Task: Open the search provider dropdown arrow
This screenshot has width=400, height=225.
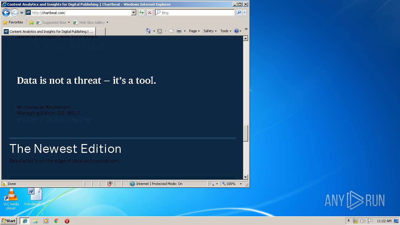Action: click(x=245, y=12)
